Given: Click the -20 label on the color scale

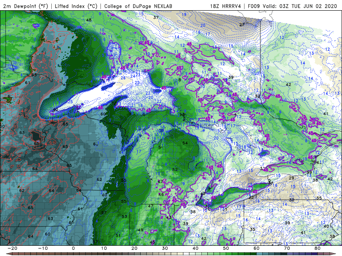Looking at the screenshot, I should [12, 248].
